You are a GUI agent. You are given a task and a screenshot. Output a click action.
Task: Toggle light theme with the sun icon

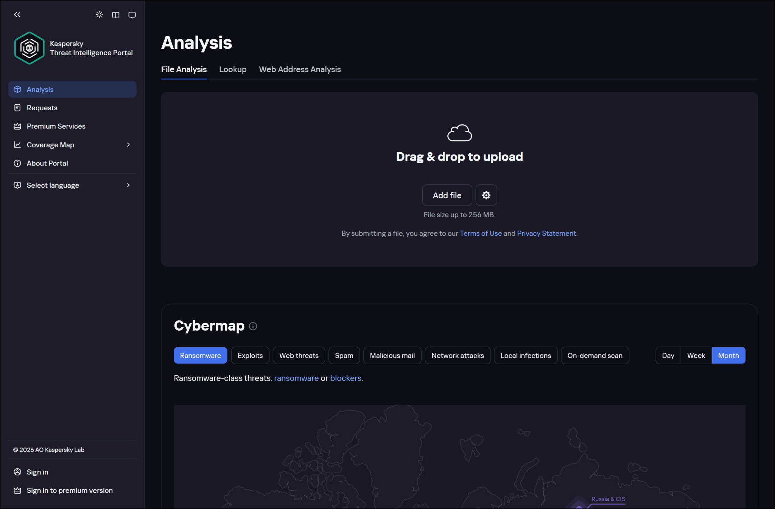pyautogui.click(x=99, y=15)
